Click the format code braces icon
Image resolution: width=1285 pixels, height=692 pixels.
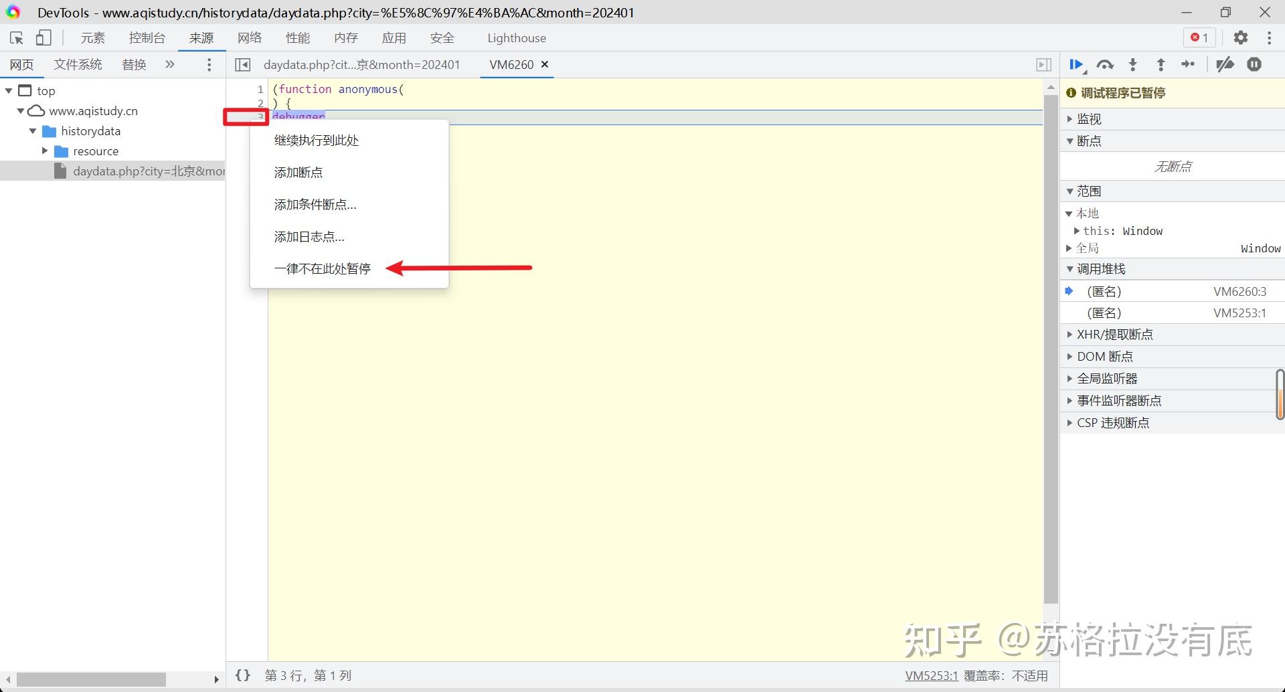(242, 675)
